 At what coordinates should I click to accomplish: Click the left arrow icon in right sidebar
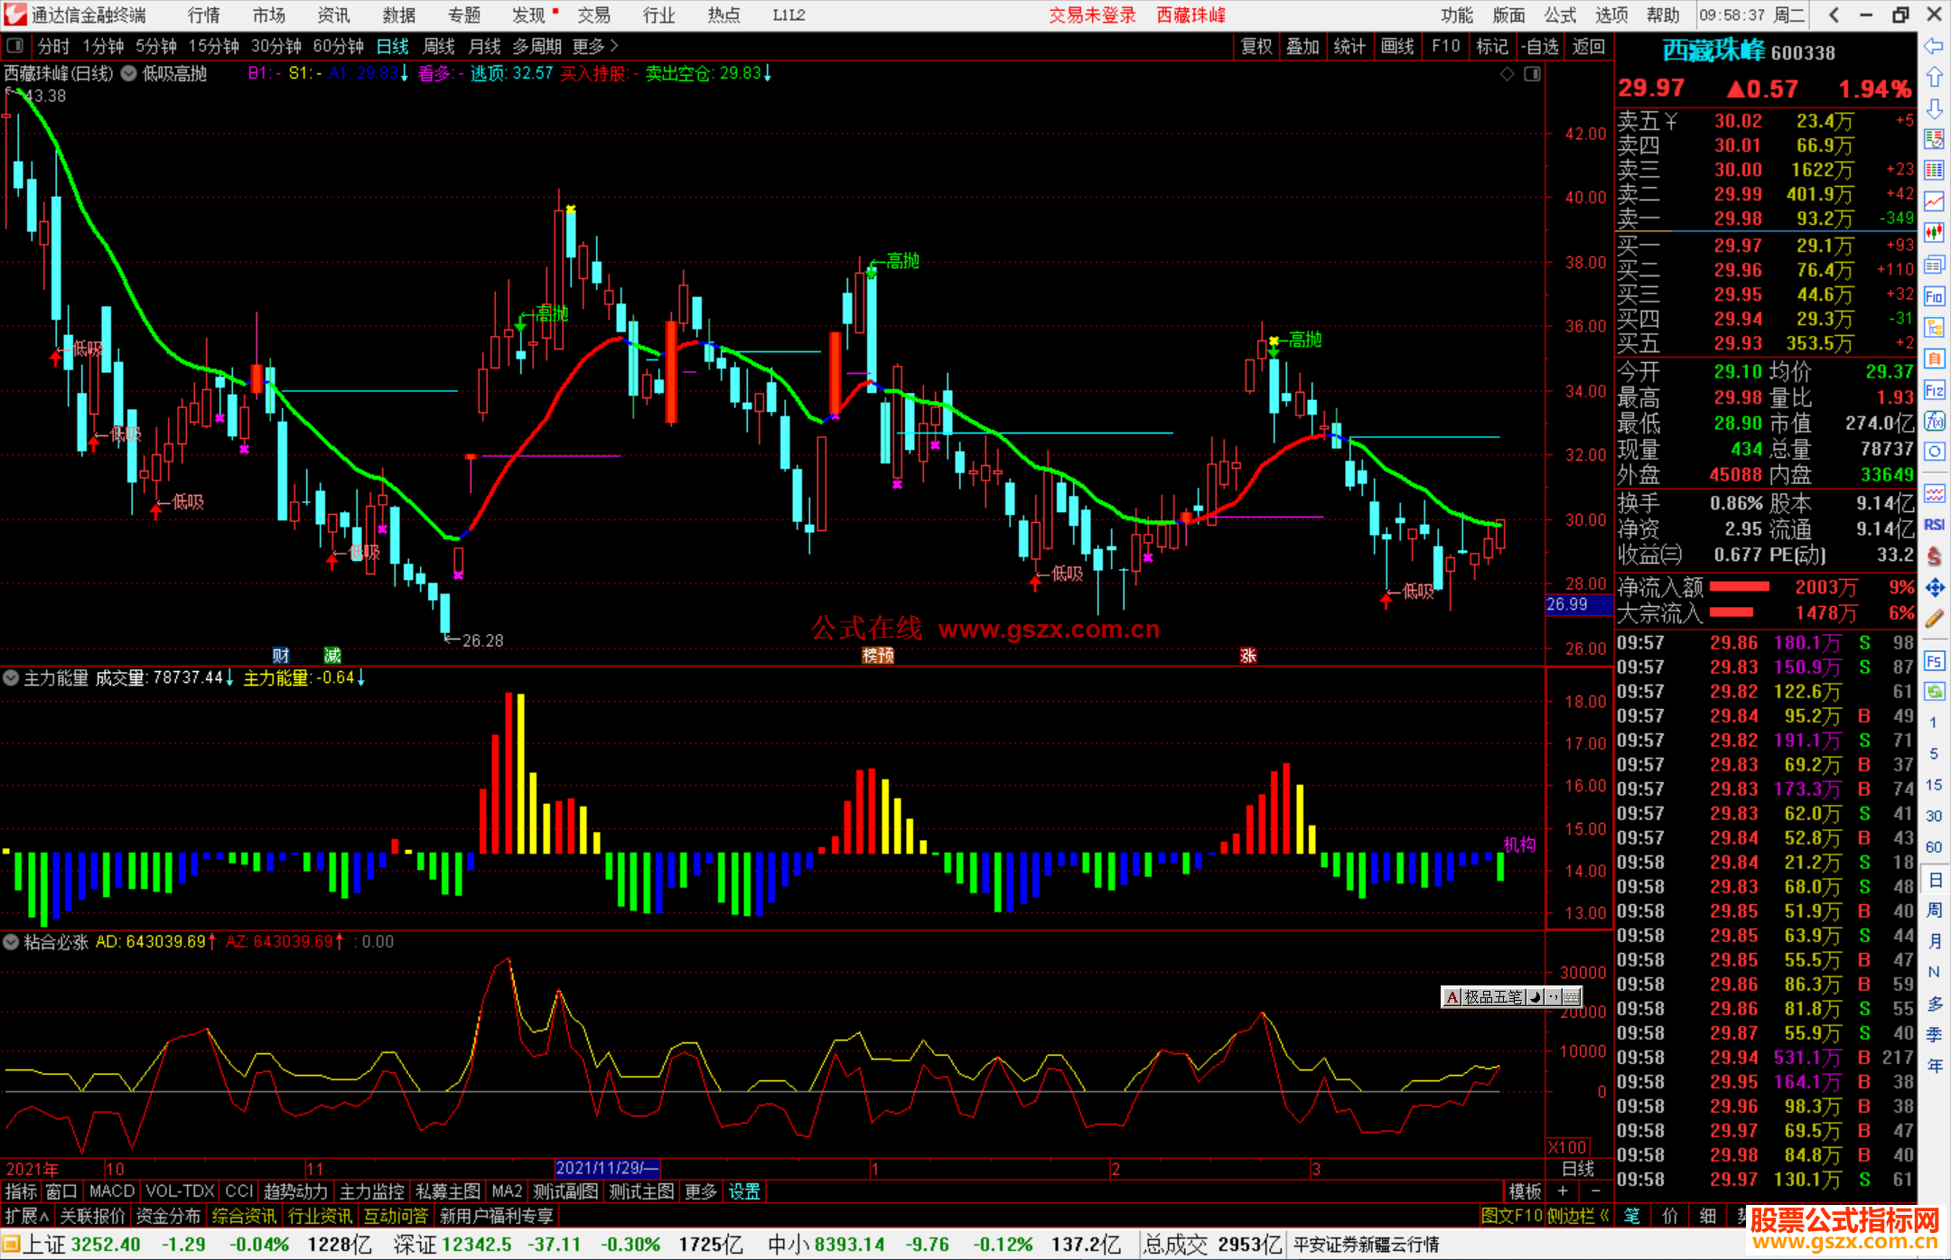click(1934, 46)
